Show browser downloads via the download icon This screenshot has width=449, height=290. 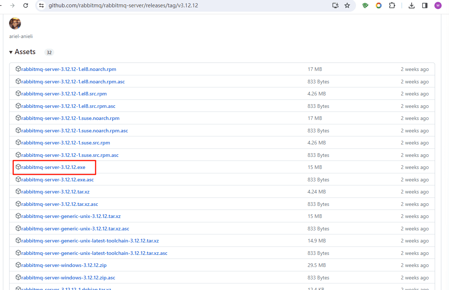412,5
